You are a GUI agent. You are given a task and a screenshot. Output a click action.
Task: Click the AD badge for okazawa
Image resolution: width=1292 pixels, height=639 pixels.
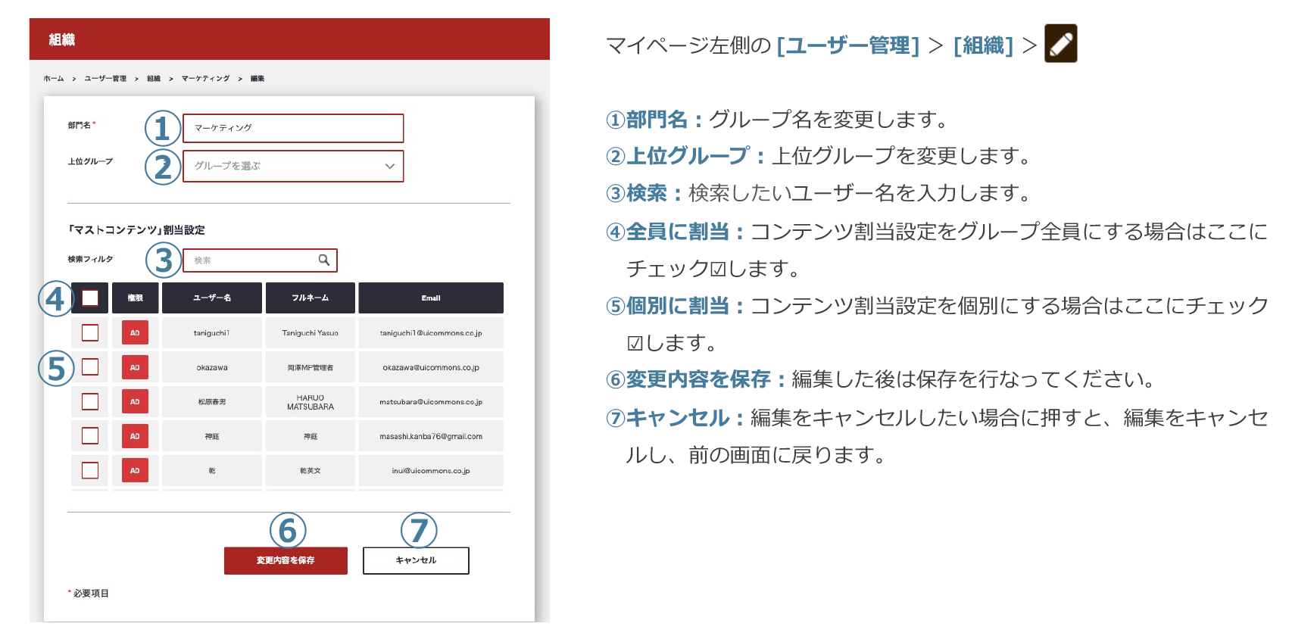[135, 368]
